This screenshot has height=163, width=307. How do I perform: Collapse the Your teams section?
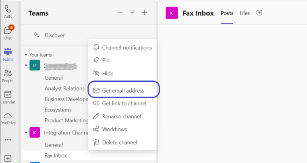coord(26,55)
